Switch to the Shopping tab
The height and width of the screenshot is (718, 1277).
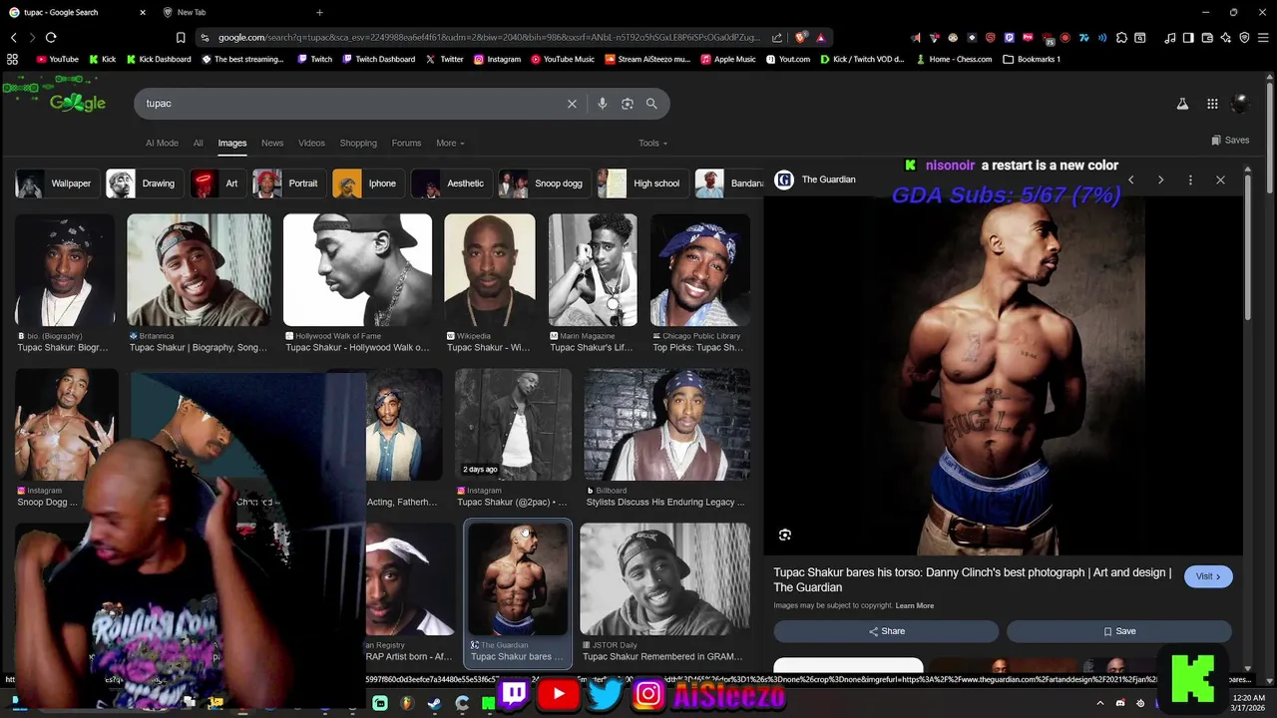point(358,144)
